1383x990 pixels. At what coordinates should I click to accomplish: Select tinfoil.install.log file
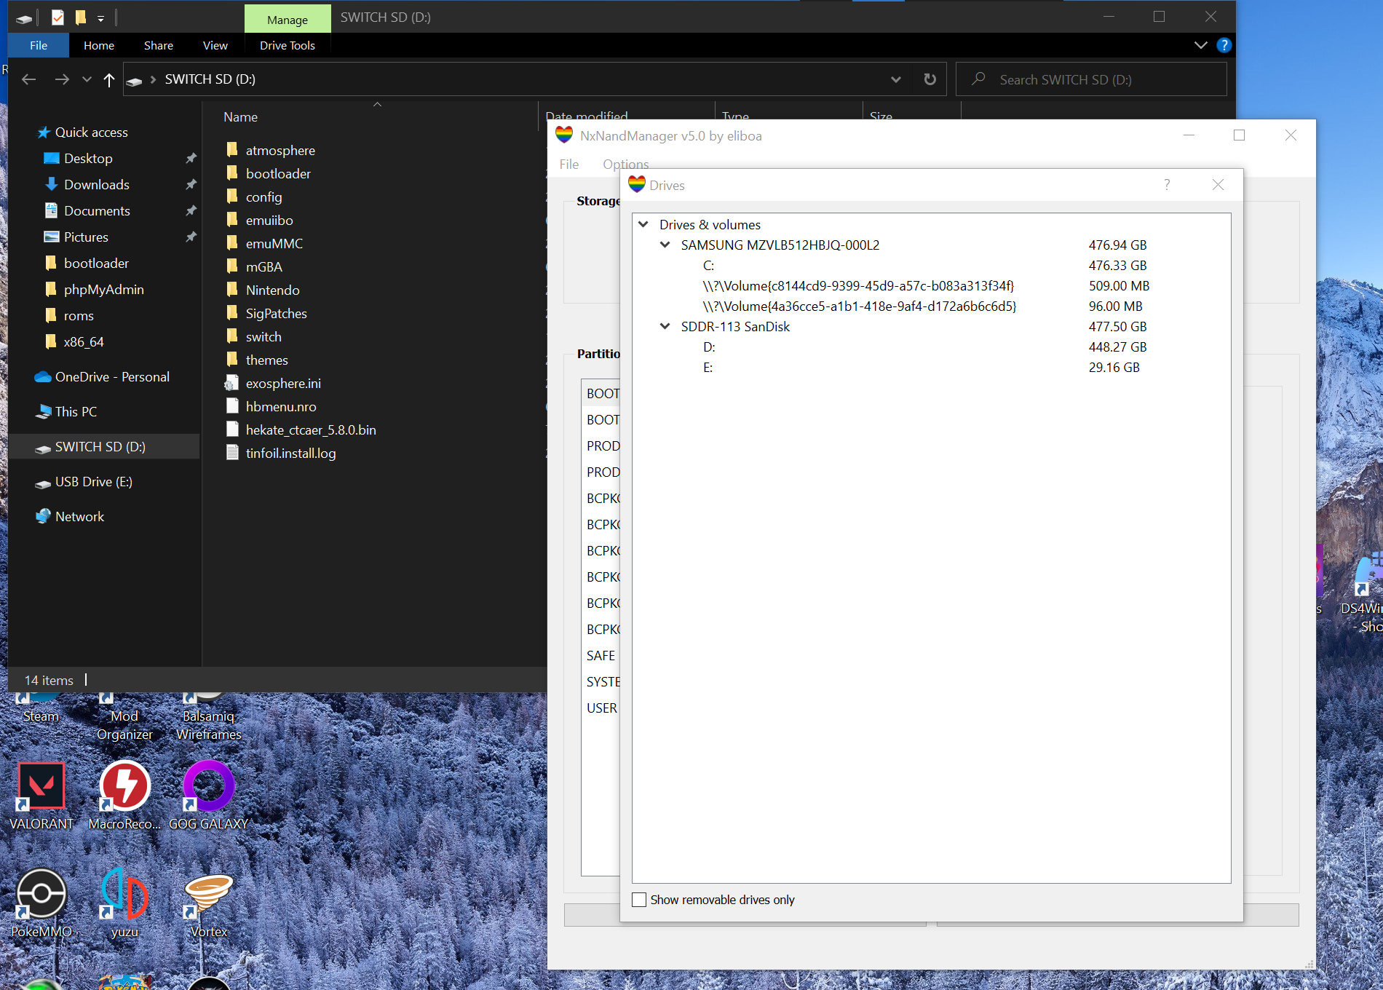click(x=290, y=453)
